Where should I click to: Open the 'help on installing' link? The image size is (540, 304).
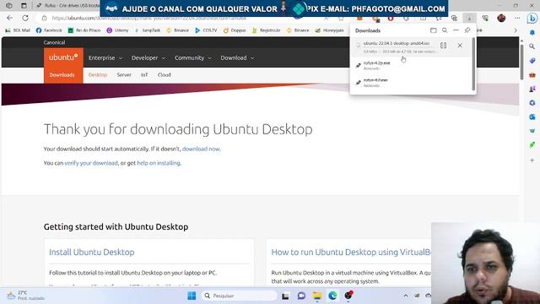[159, 163]
